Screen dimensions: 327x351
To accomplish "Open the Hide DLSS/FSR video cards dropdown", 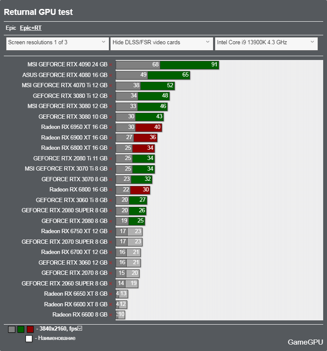I will tap(162, 44).
